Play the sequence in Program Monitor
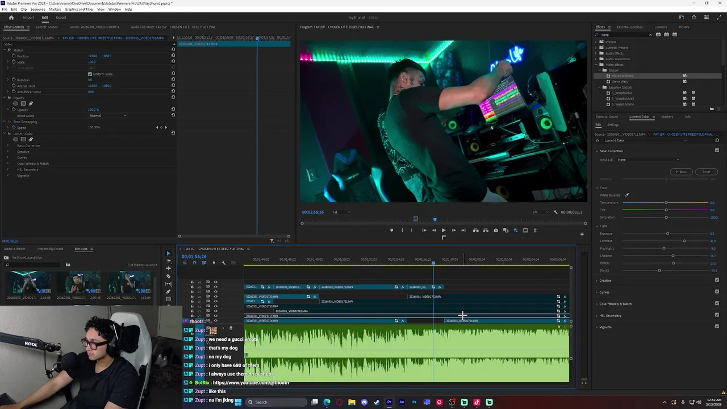 tap(444, 230)
